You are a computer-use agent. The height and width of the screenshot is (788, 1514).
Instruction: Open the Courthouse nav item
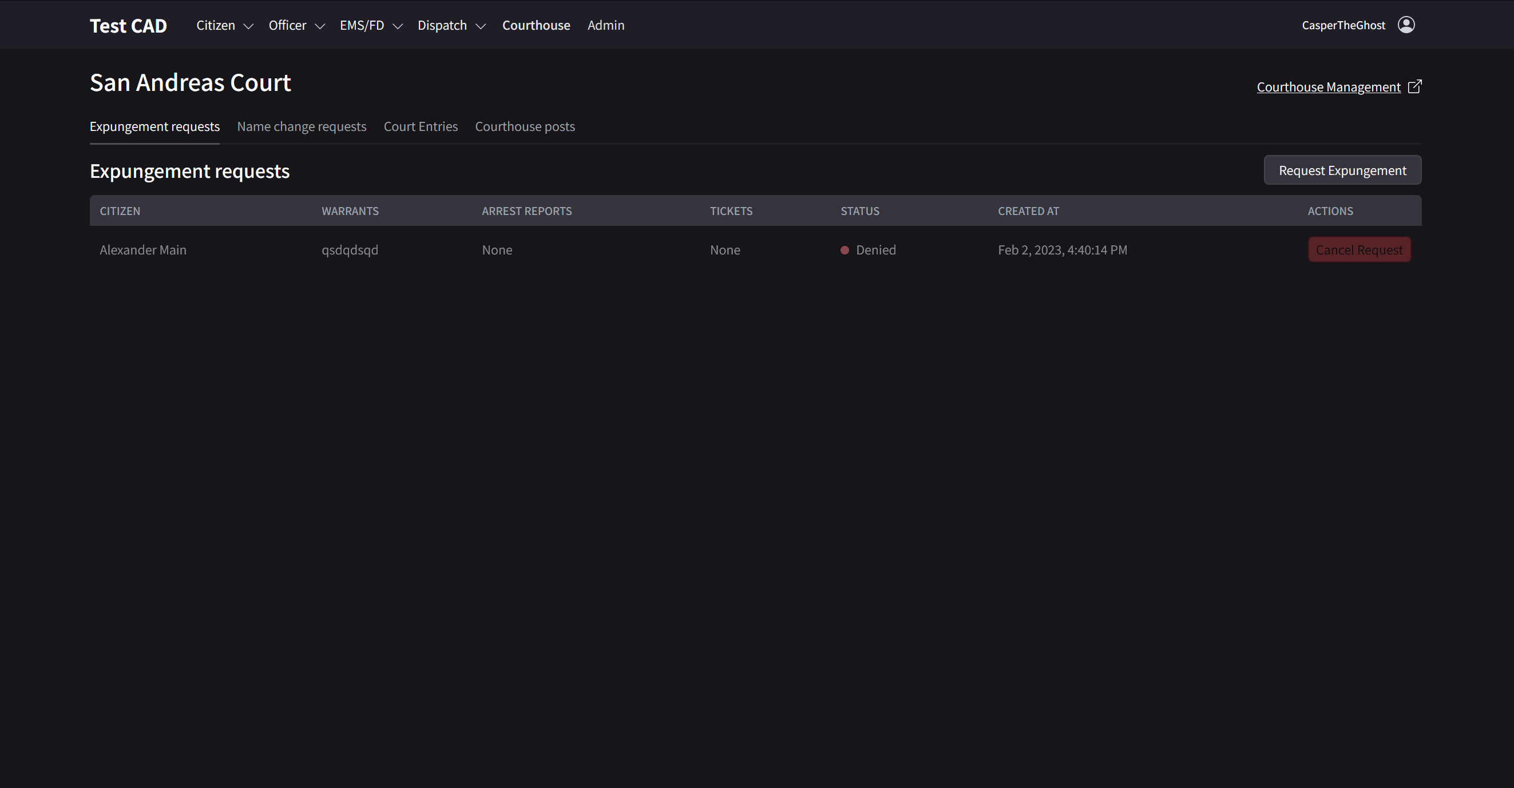pyautogui.click(x=536, y=25)
